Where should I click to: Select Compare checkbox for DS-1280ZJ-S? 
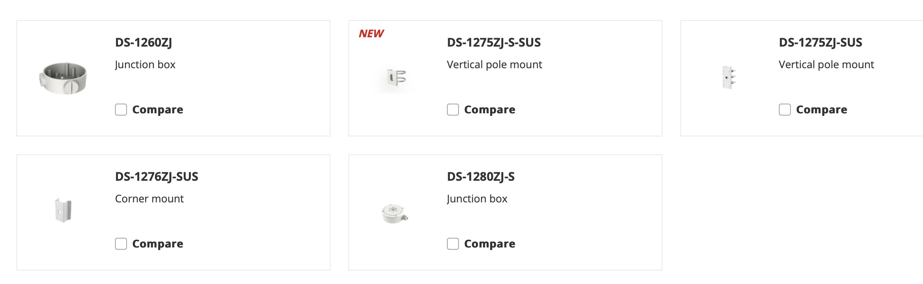[453, 244]
